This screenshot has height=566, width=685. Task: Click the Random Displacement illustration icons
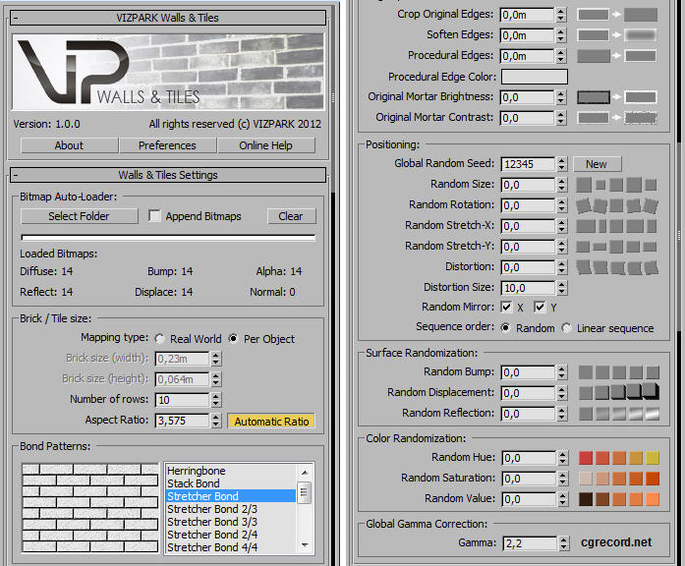619,392
